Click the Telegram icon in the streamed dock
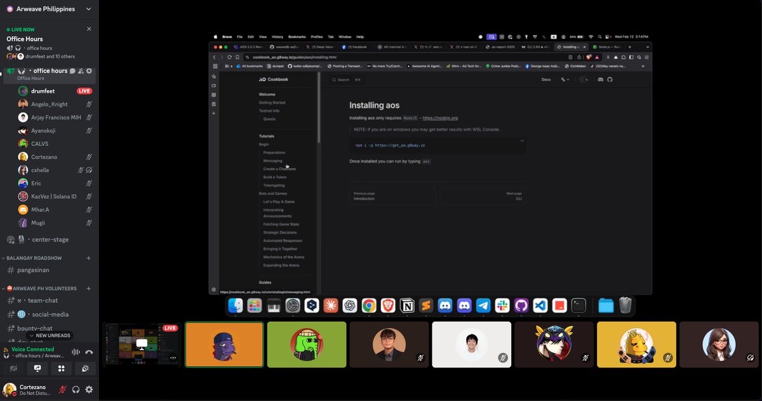Screen dimensions: 762x401 tap(483, 306)
